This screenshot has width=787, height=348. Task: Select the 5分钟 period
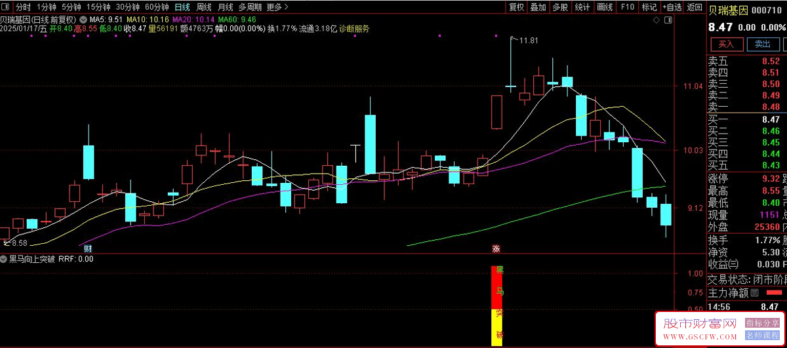(71, 7)
